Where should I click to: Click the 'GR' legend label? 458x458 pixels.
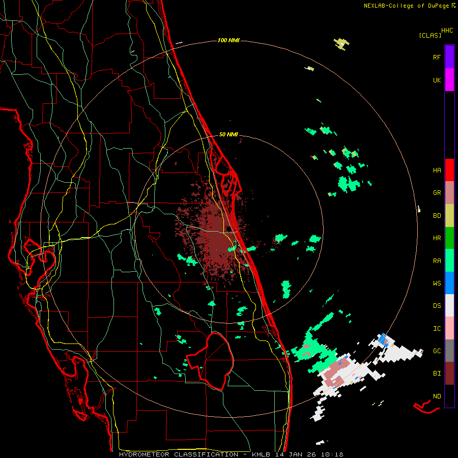click(437, 193)
